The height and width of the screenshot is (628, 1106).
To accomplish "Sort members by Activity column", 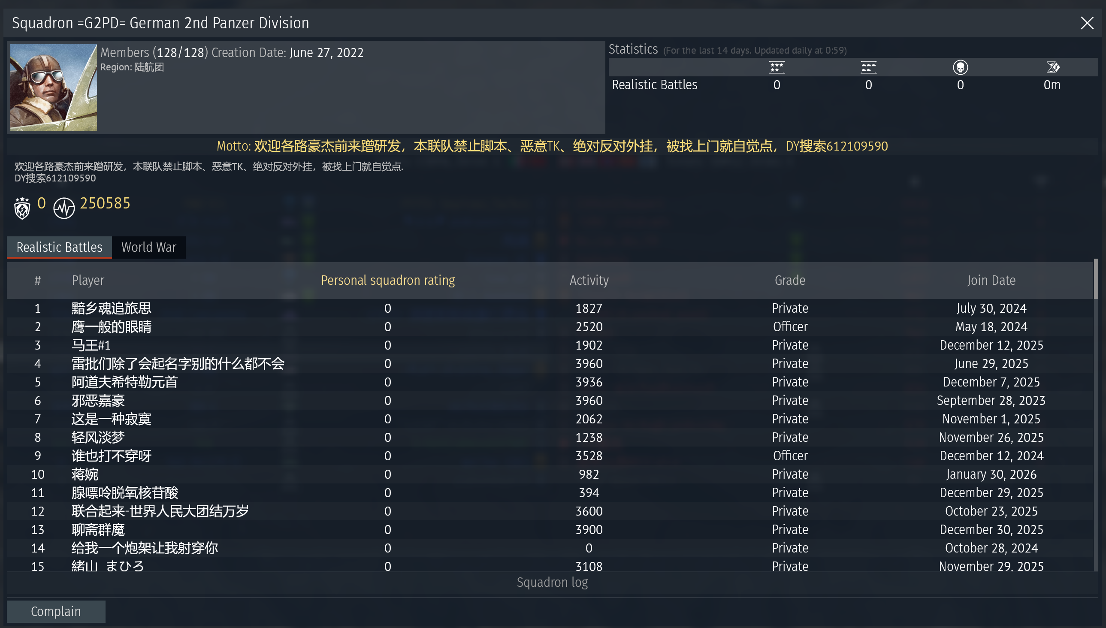I will coord(589,281).
